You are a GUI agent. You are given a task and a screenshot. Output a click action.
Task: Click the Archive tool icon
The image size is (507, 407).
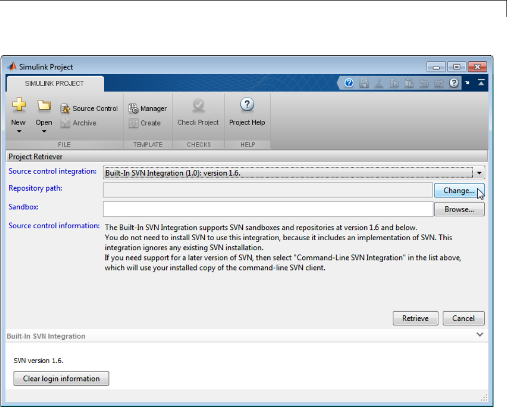point(65,123)
